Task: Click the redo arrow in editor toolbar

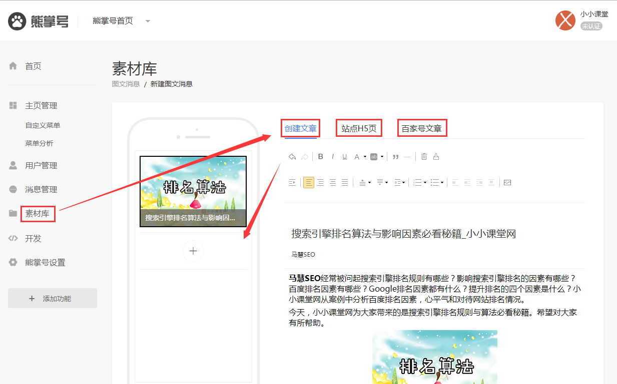Action: coord(305,157)
